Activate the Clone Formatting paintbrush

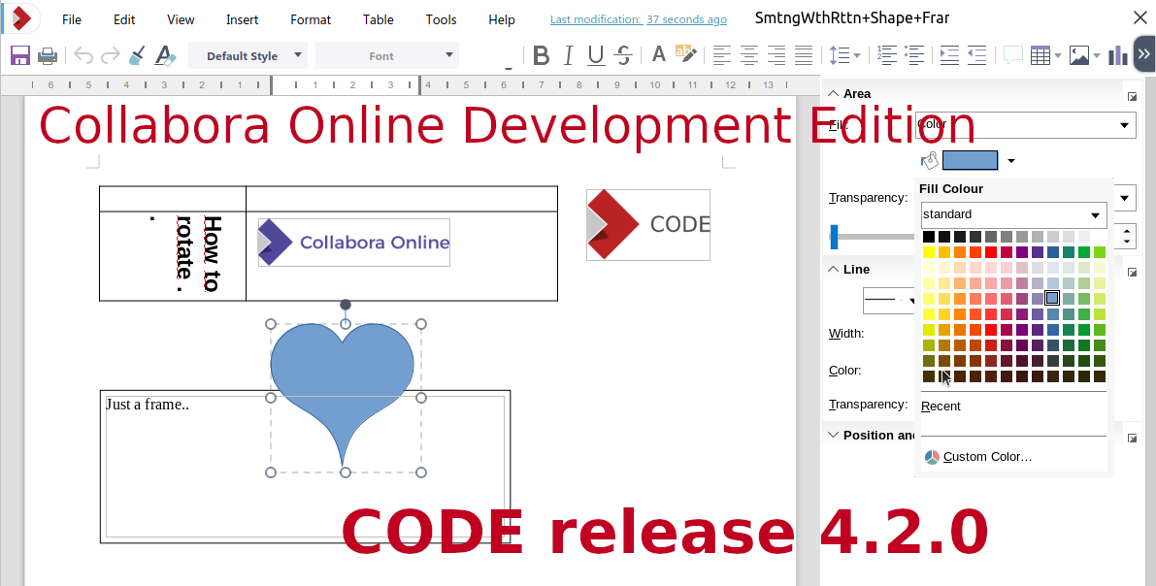[137, 55]
